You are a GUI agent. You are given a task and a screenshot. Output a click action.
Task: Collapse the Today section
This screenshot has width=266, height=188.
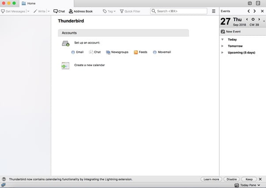click(222, 39)
